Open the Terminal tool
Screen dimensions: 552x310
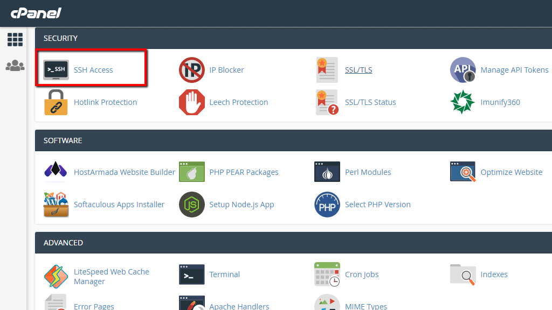point(224,274)
